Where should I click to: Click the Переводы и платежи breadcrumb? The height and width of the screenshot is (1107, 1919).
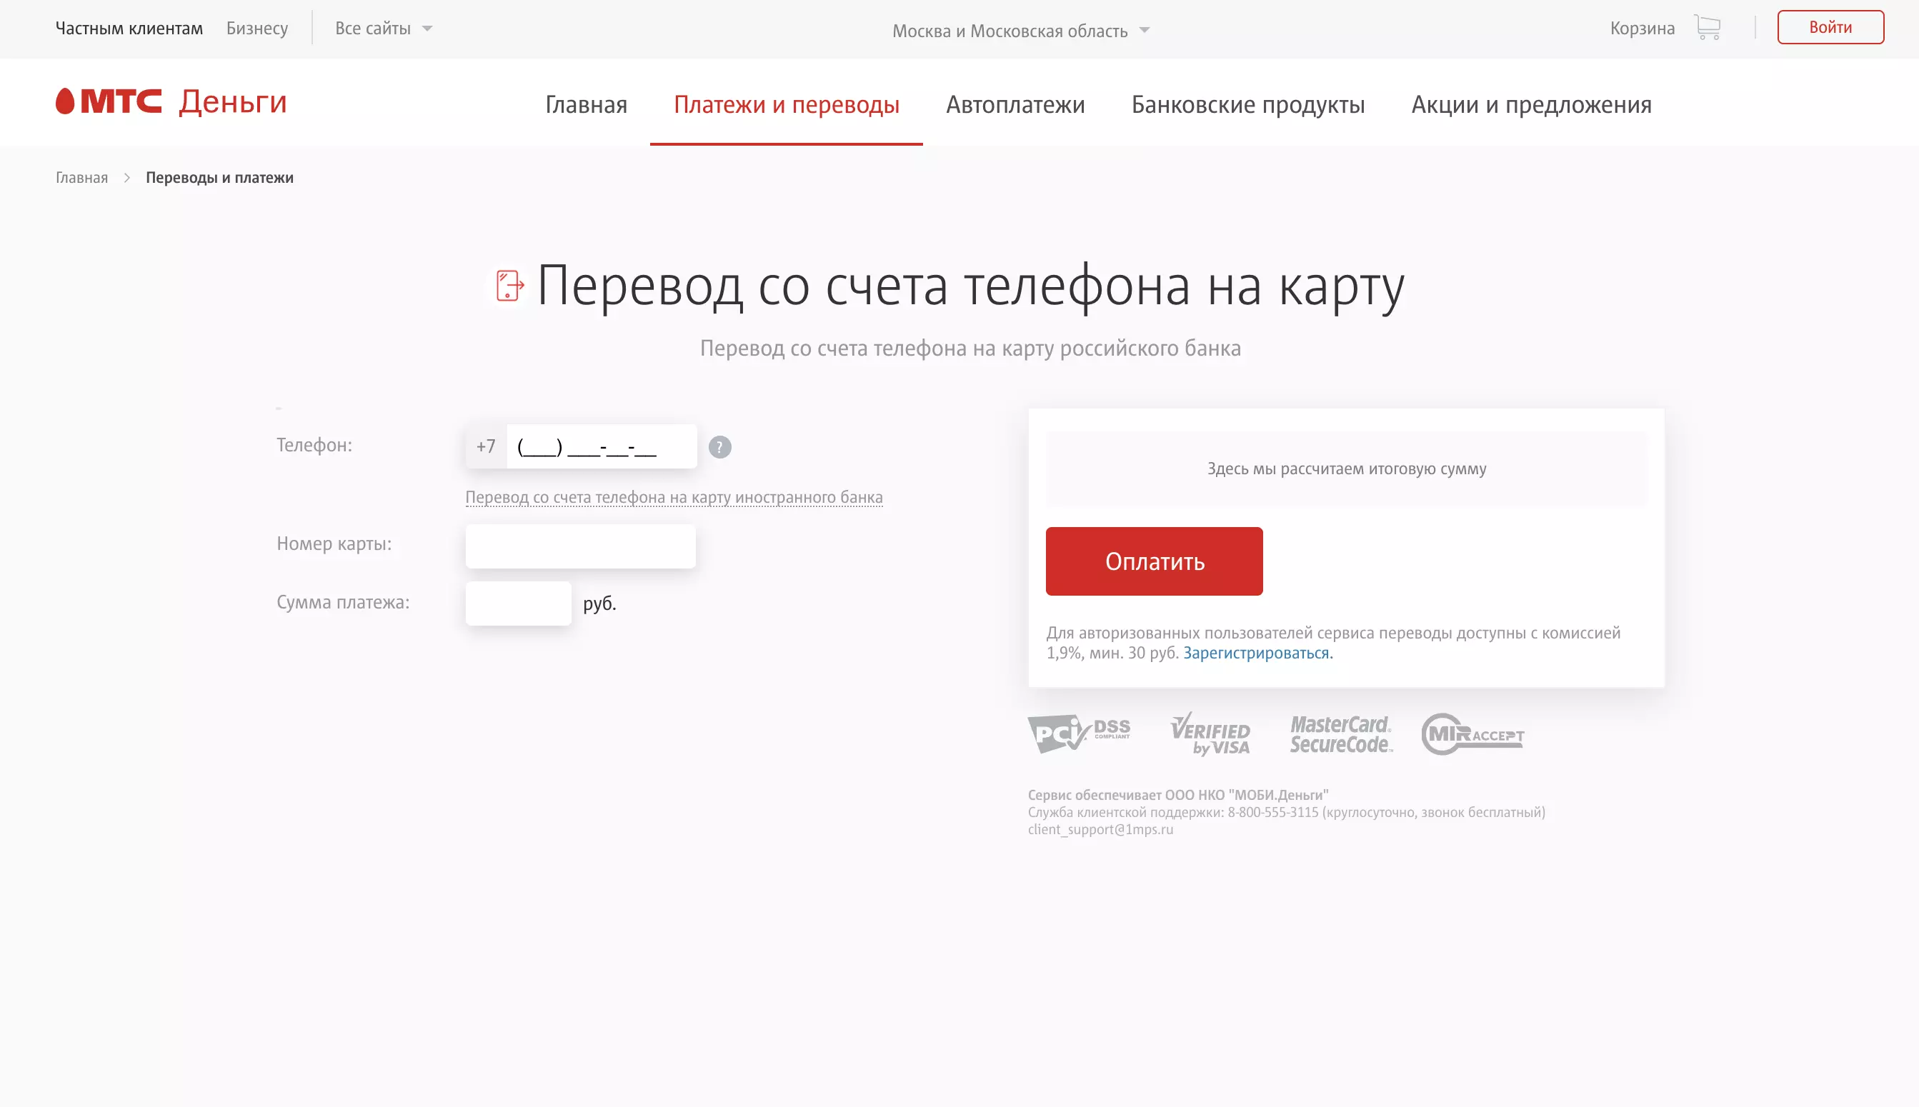(x=219, y=177)
